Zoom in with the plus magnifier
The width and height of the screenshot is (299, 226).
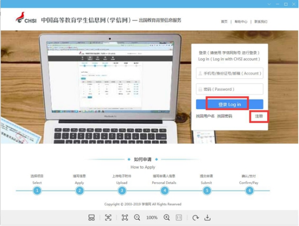click(x=167, y=217)
